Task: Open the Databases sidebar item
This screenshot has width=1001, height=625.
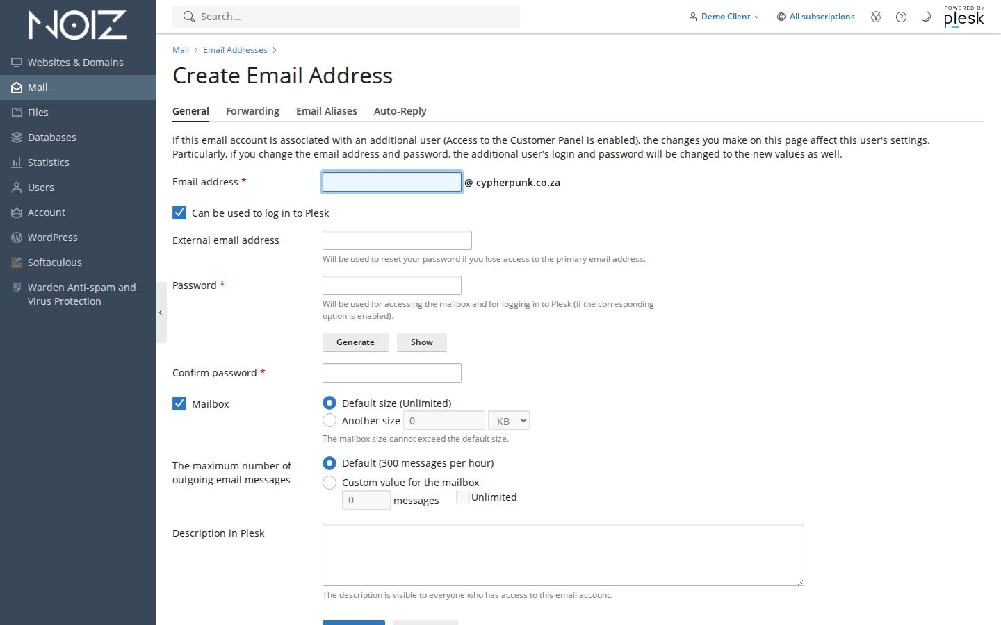Action: pyautogui.click(x=78, y=137)
